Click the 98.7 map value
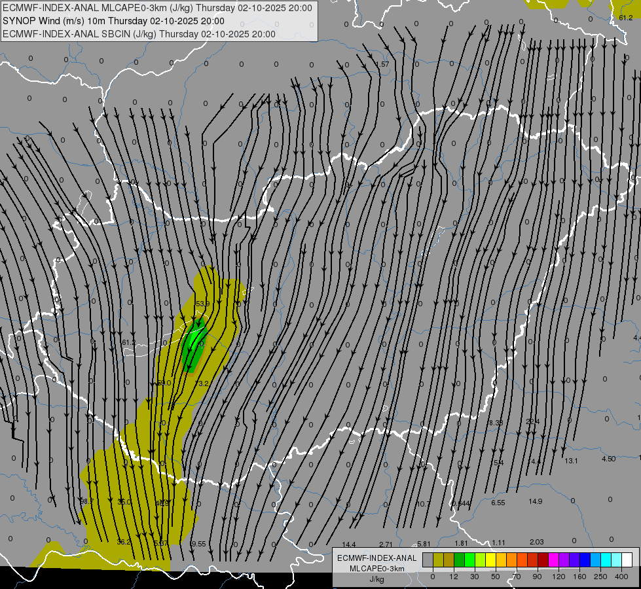641x589 pixels. [87, 501]
